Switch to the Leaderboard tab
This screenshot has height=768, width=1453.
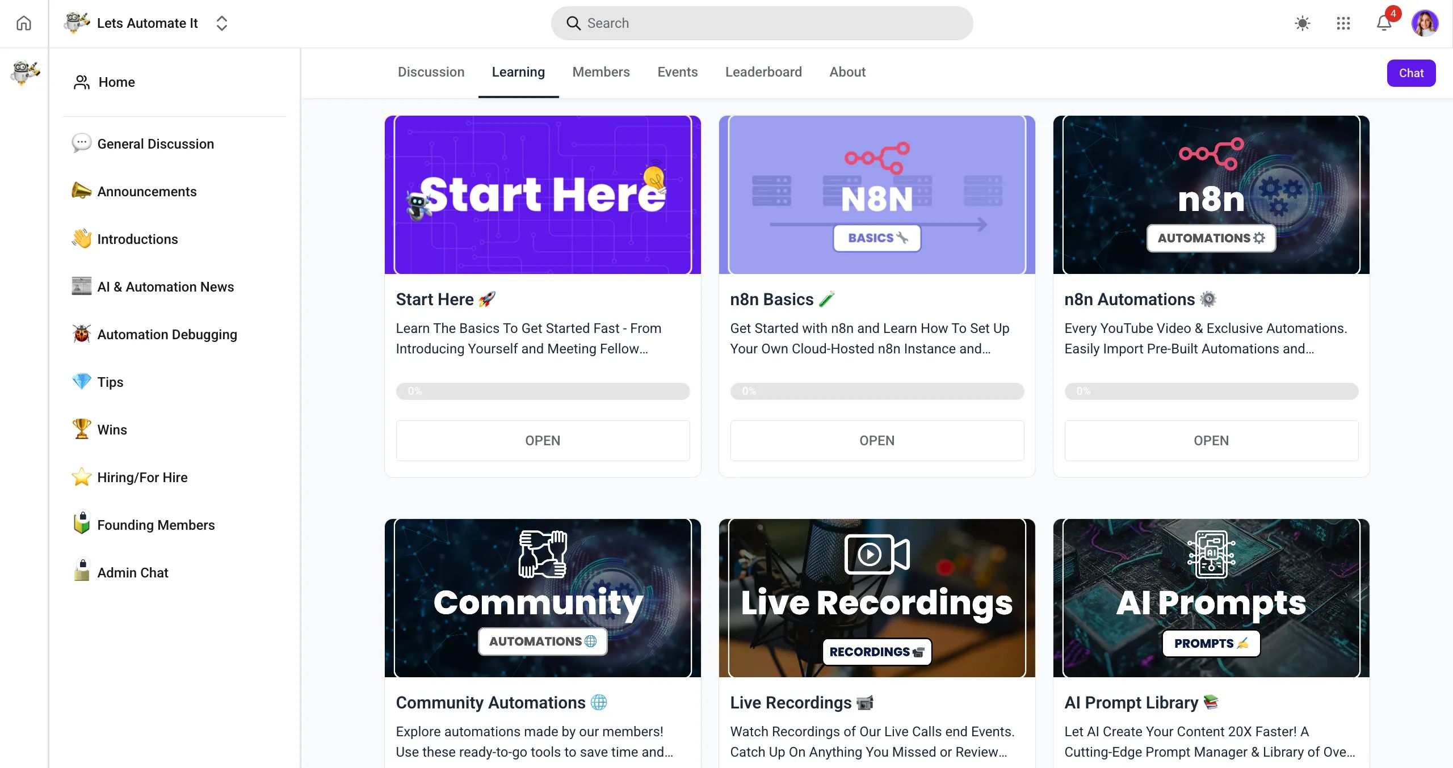[x=763, y=72]
